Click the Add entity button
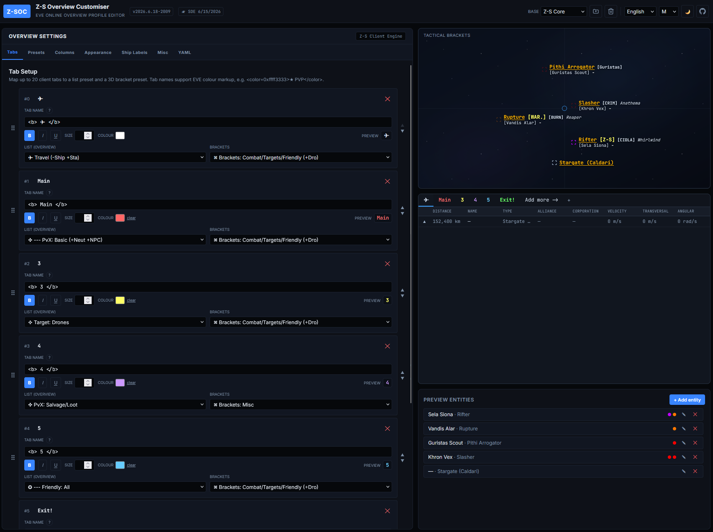Image resolution: width=713 pixels, height=532 pixels. [x=687, y=400]
